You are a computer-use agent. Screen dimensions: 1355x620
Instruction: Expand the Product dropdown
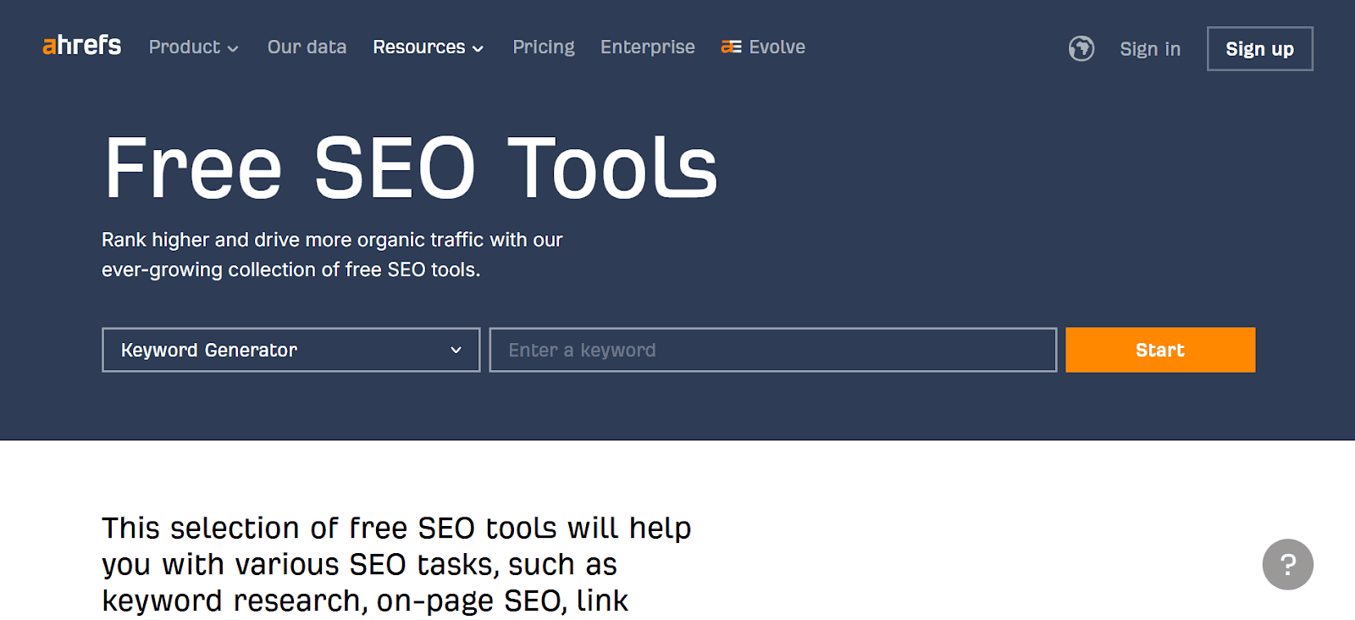point(193,47)
